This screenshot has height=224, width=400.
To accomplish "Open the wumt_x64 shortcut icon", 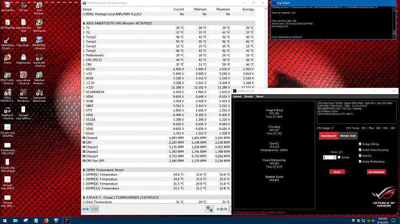I will (39, 61).
